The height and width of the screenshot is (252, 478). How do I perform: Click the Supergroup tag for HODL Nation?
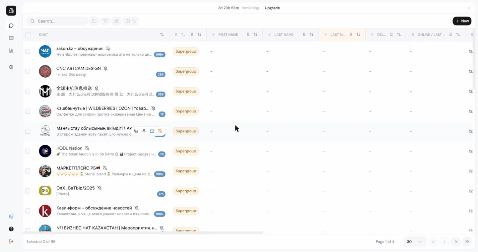click(186, 151)
